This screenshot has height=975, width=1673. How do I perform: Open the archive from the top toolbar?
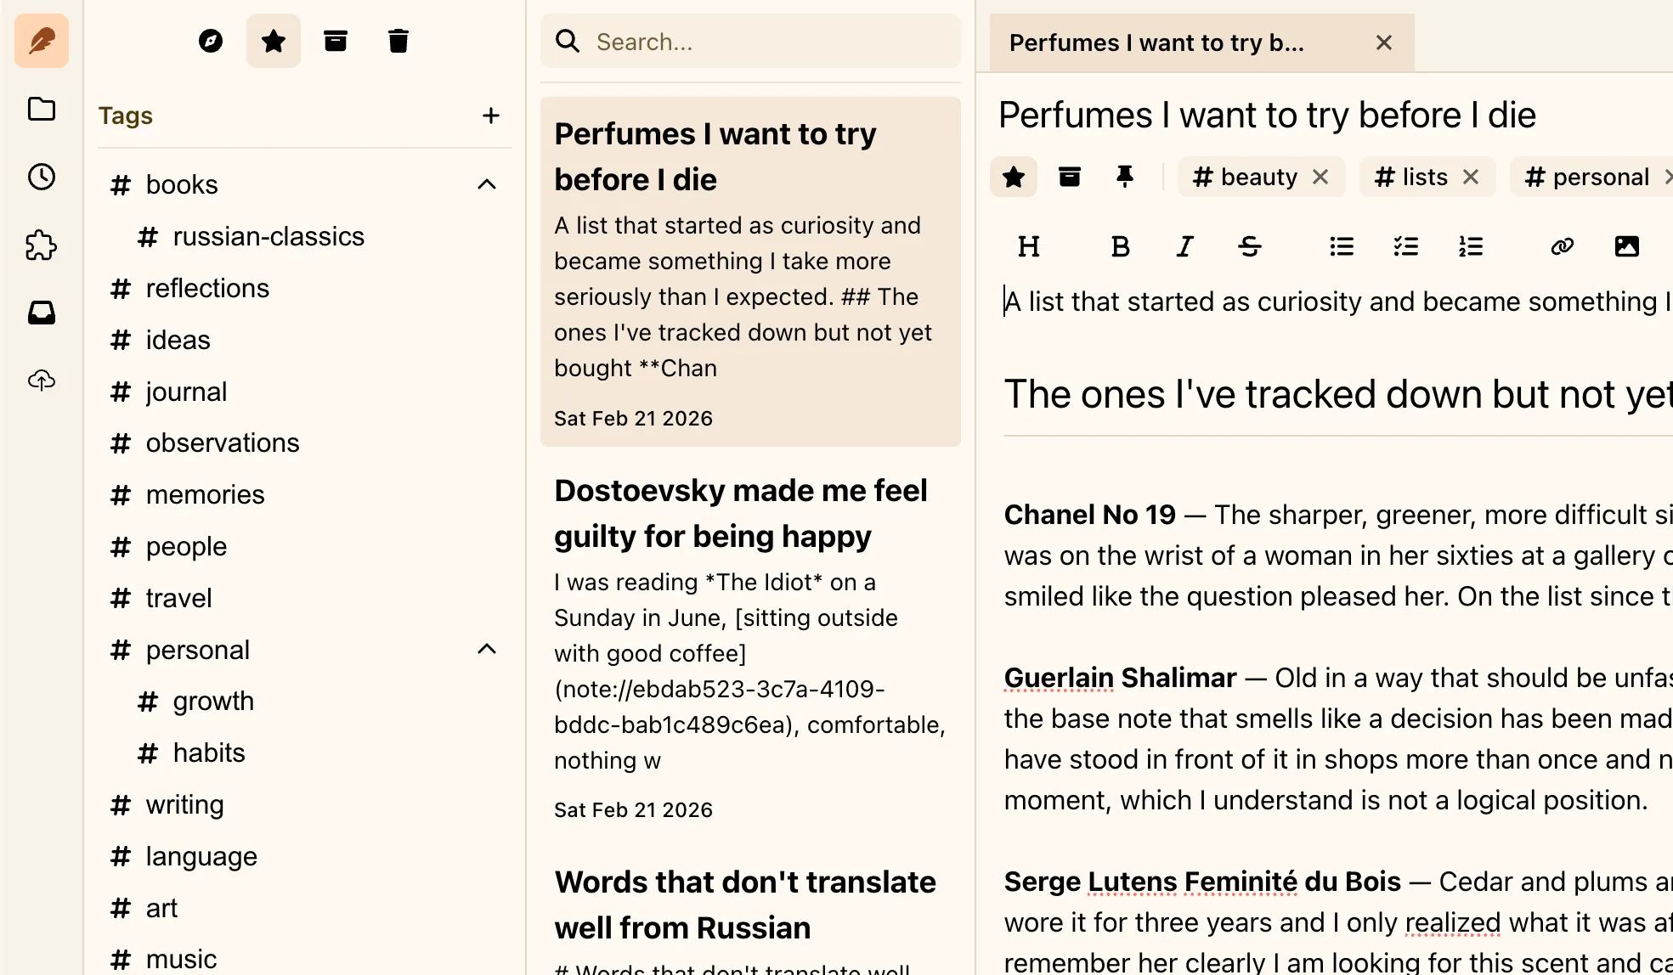pyautogui.click(x=336, y=40)
